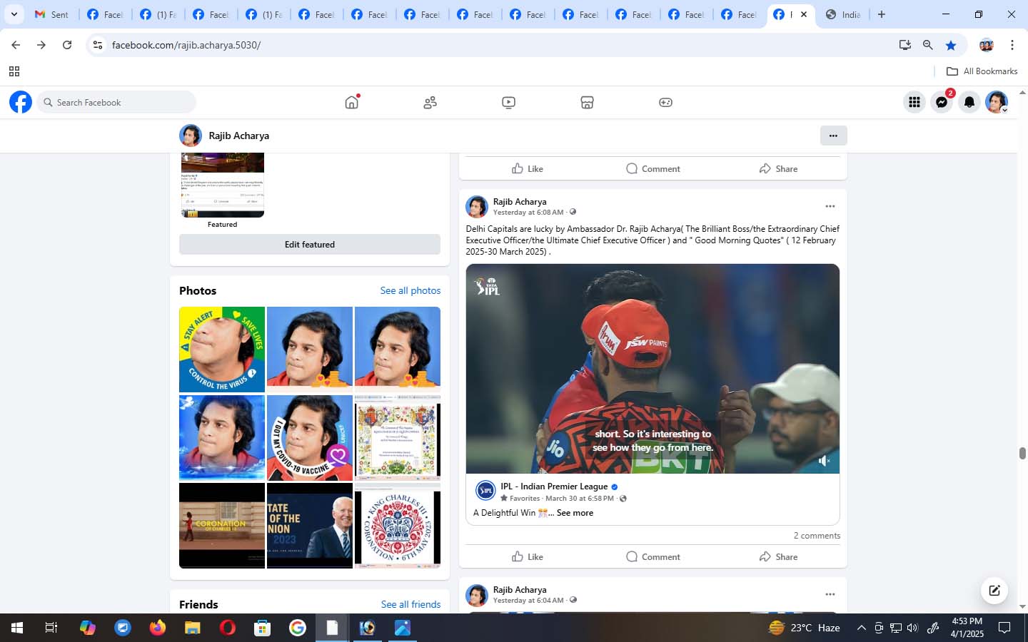Play the IPL video in the post
This screenshot has width=1028, height=642.
point(652,369)
